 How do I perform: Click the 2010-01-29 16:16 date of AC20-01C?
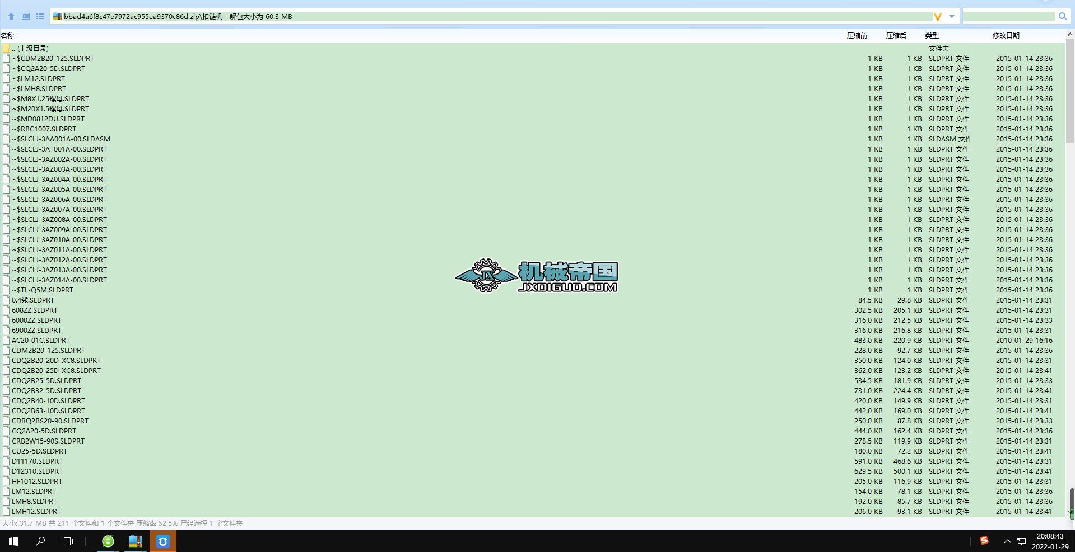pos(1024,341)
